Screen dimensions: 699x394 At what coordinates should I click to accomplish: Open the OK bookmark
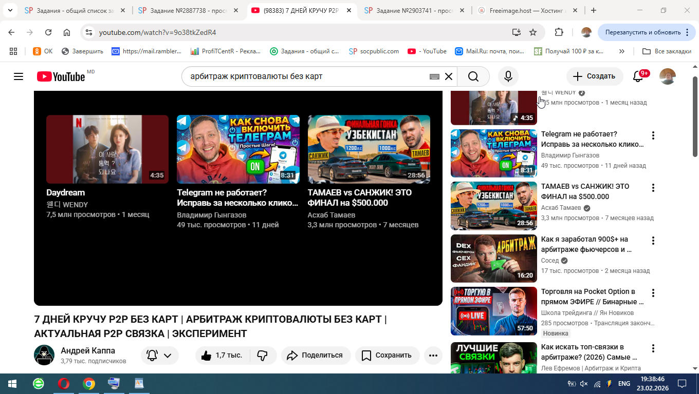coord(43,51)
